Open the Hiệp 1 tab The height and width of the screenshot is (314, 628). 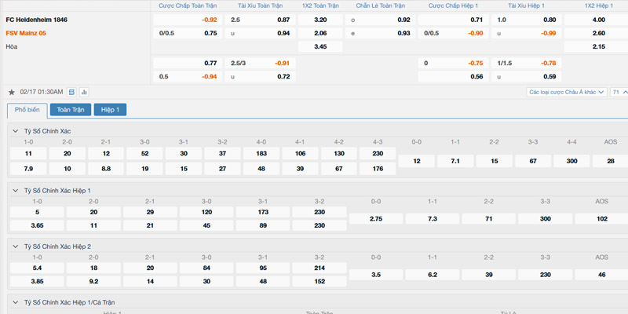pyautogui.click(x=110, y=110)
